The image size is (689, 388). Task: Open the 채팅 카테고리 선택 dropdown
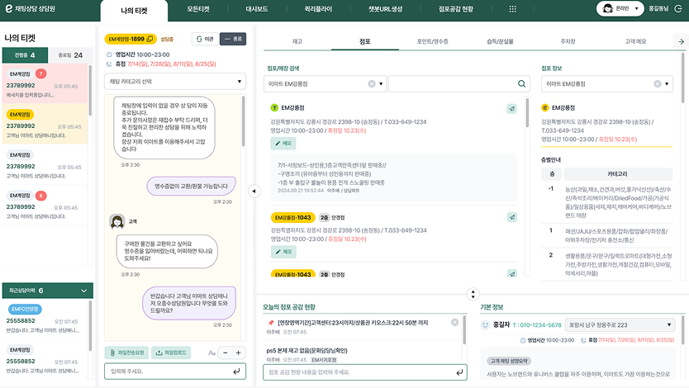pos(175,82)
